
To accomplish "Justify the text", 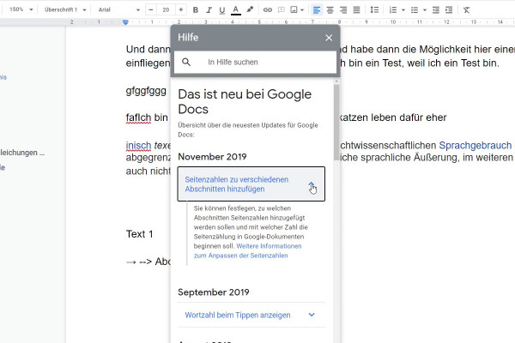I will pos(356,9).
